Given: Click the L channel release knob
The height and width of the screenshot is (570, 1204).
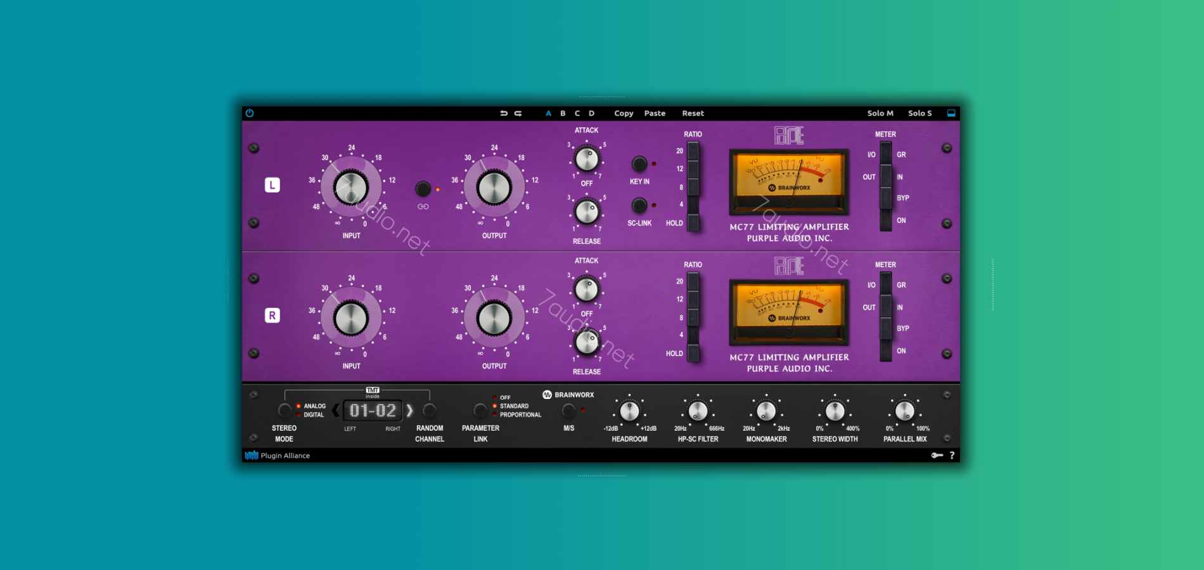Looking at the screenshot, I should (587, 212).
